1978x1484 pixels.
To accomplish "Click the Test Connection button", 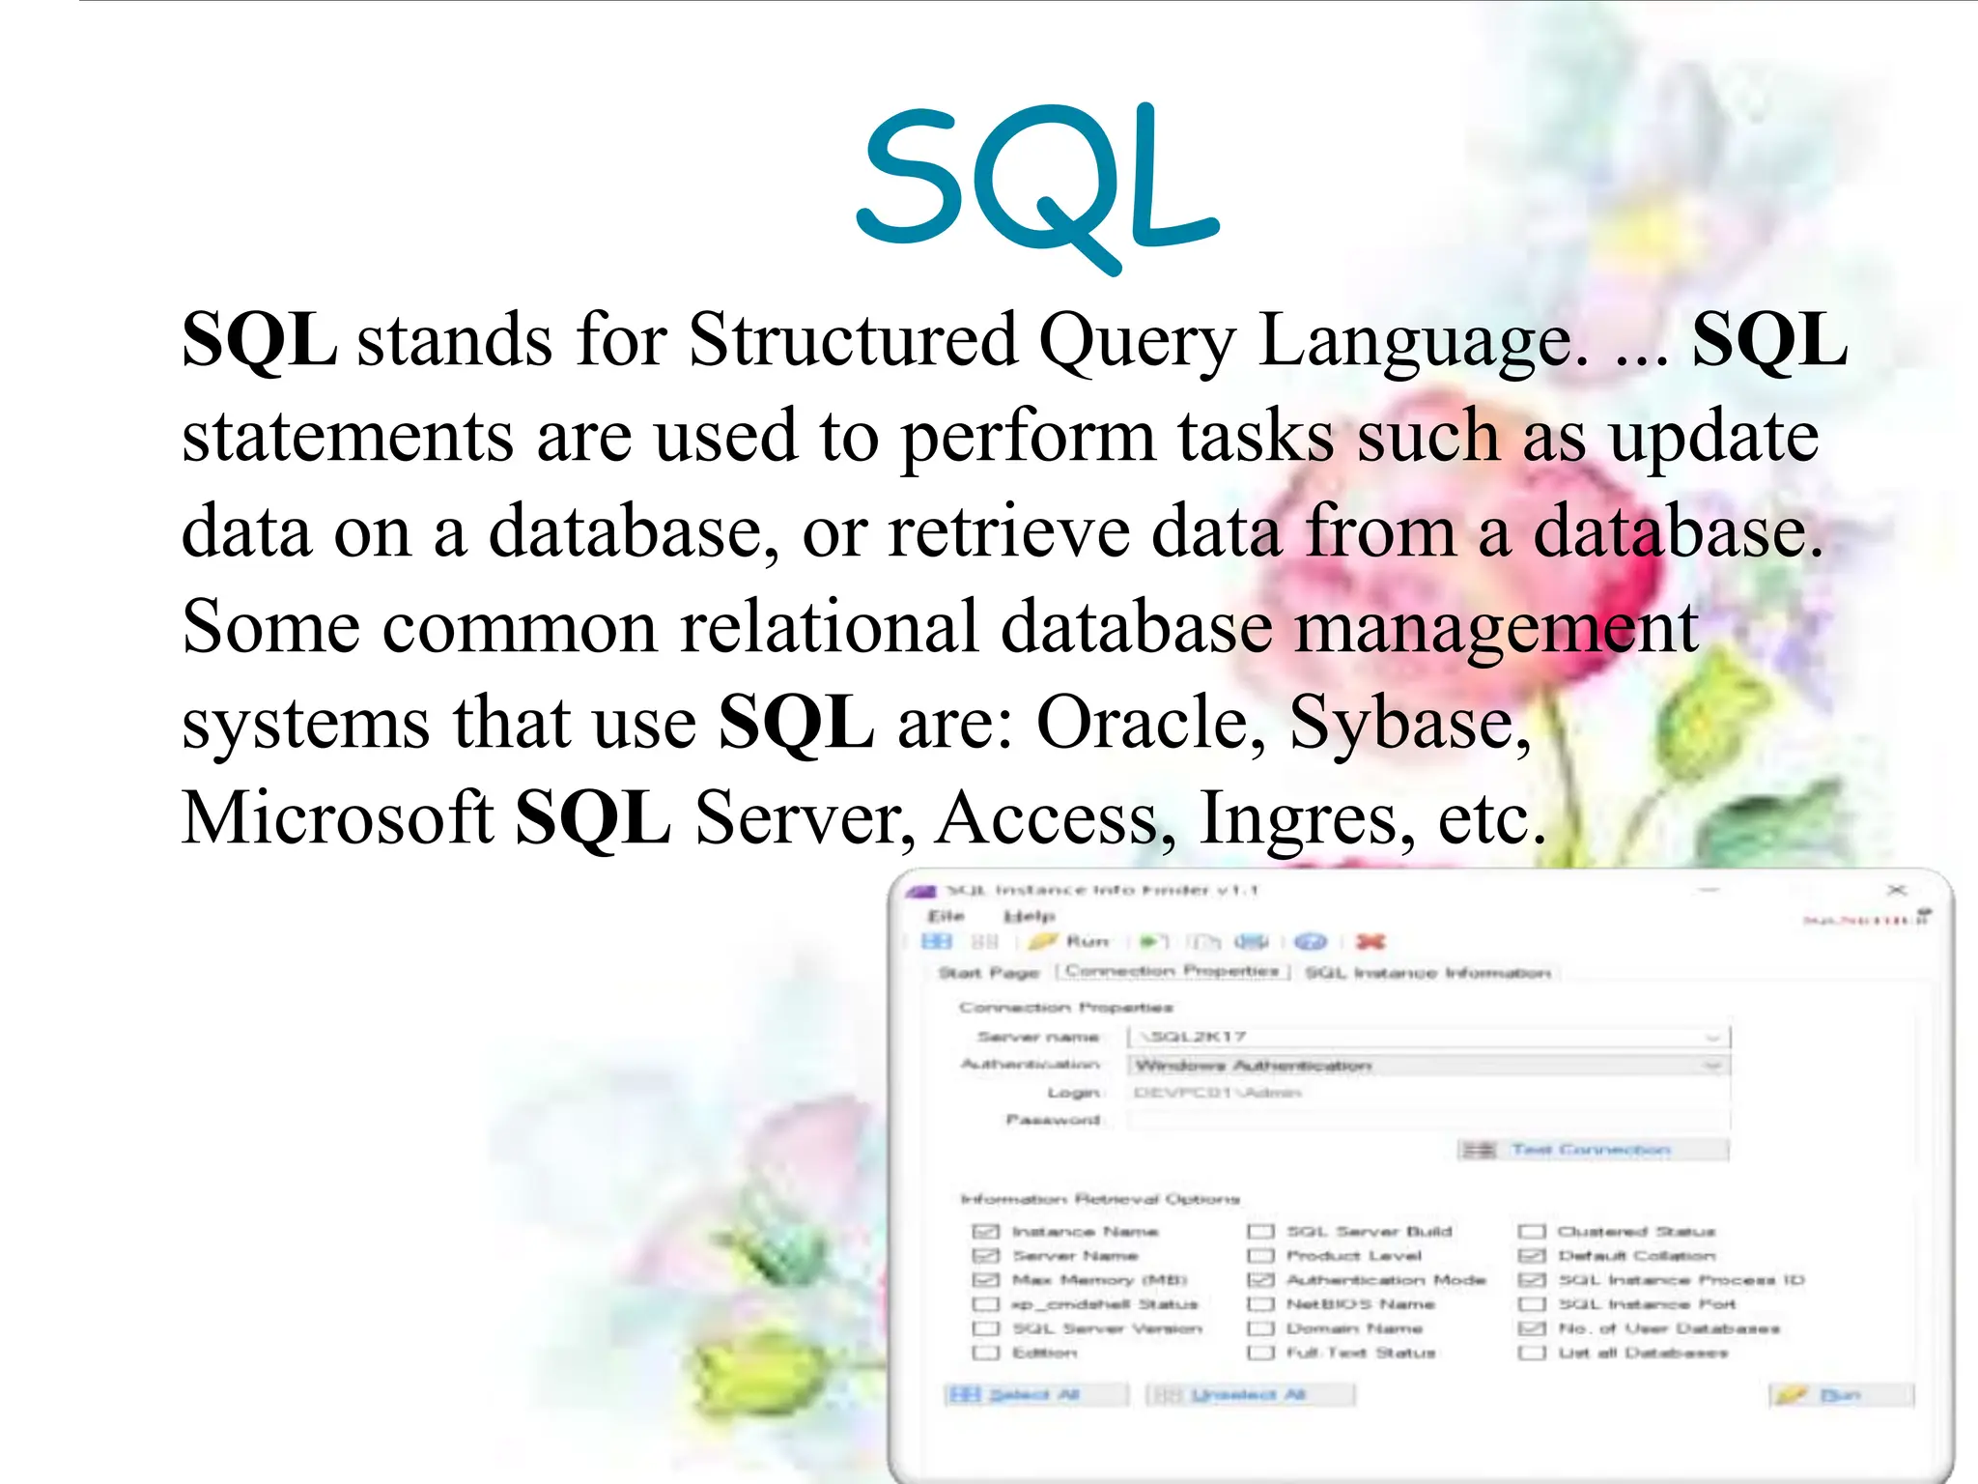I will [x=1593, y=1149].
